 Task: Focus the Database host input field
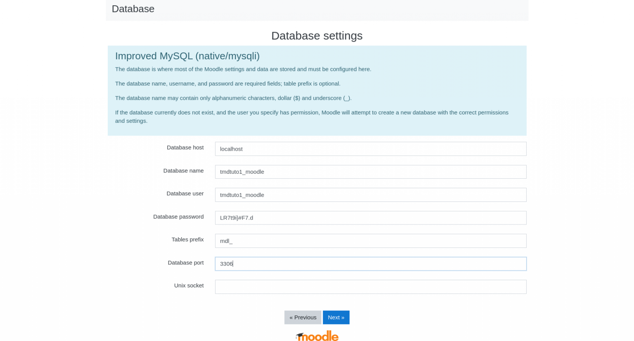pyautogui.click(x=370, y=149)
